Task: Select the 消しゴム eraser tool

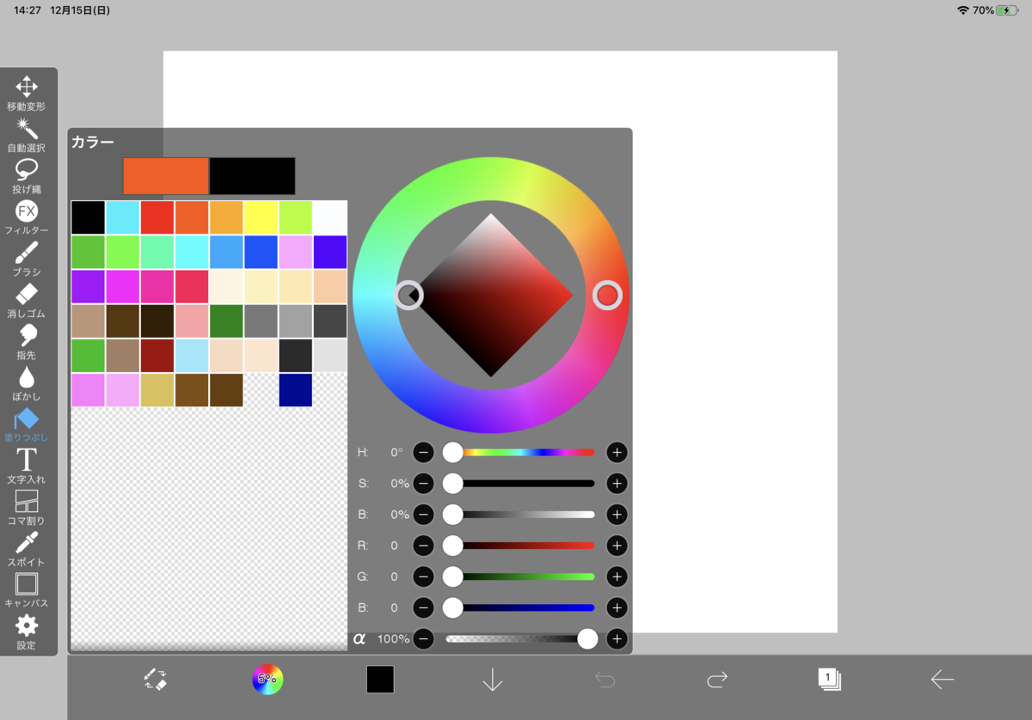Action: click(27, 300)
